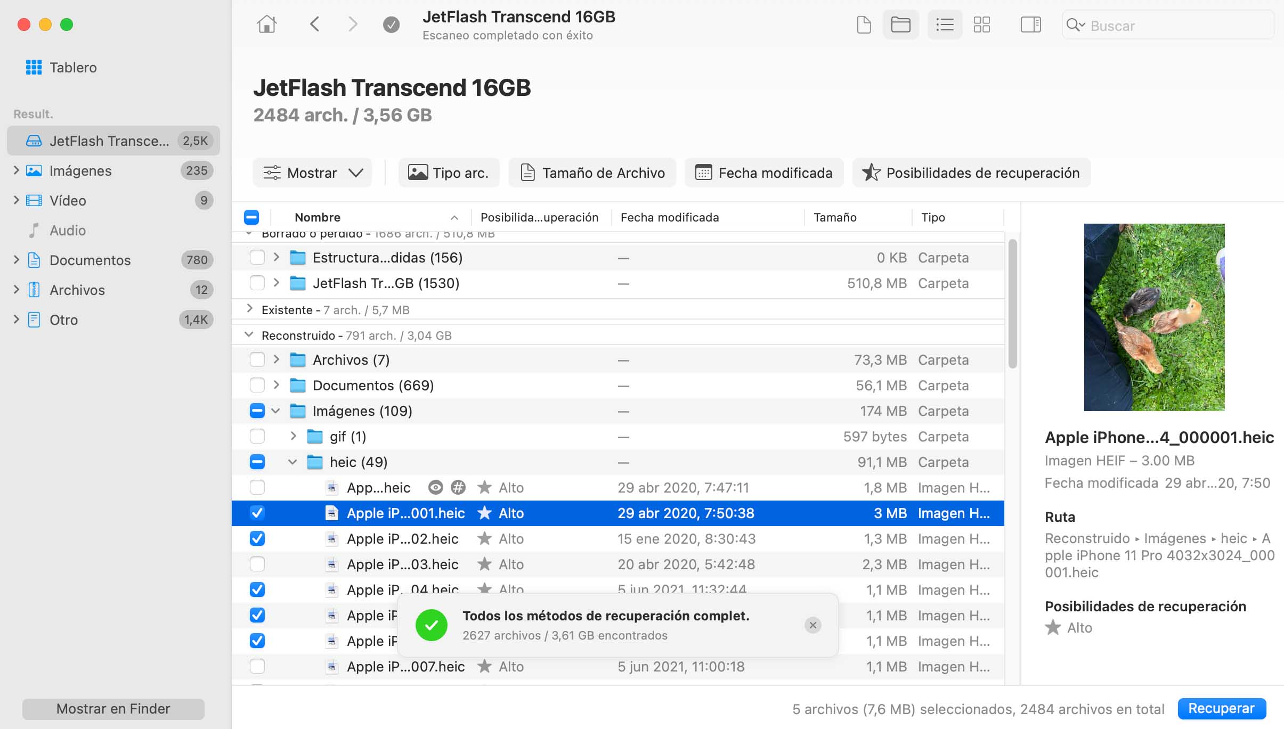Preview first heic file with eye icon
This screenshot has width=1284, height=729.
[x=435, y=488]
